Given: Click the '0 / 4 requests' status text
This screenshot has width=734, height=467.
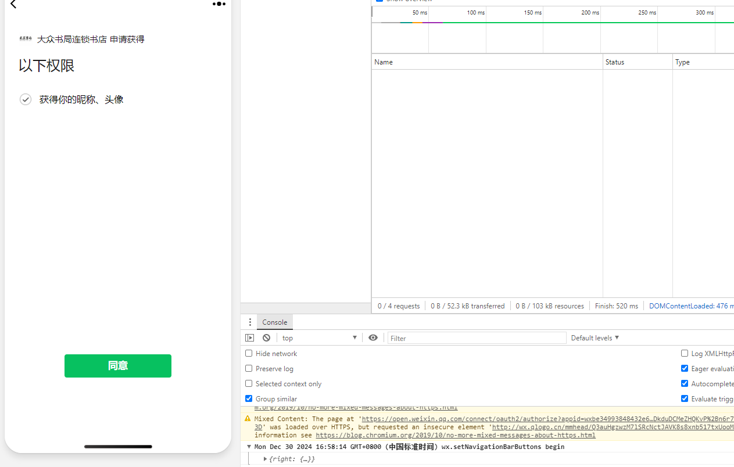Looking at the screenshot, I should pyautogui.click(x=399, y=306).
